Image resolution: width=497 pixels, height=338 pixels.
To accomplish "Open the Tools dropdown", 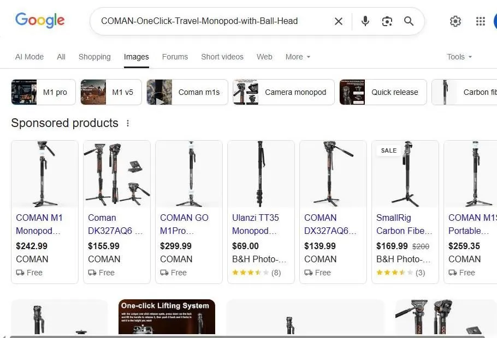I will click(x=458, y=57).
